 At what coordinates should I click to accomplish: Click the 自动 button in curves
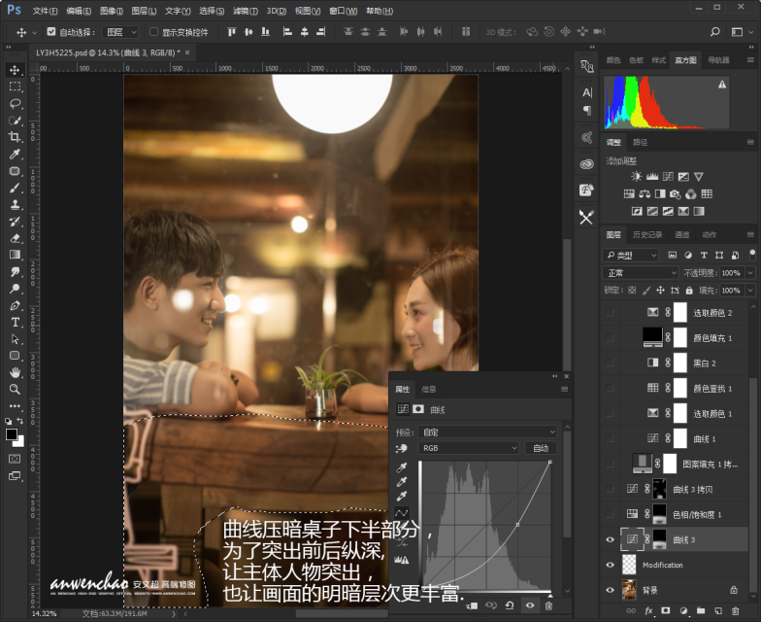(x=541, y=448)
